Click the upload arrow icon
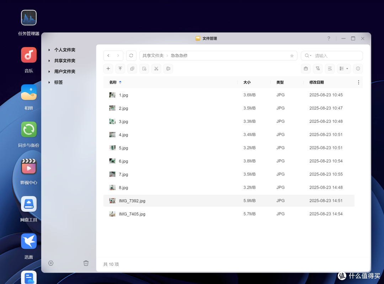 point(120,69)
